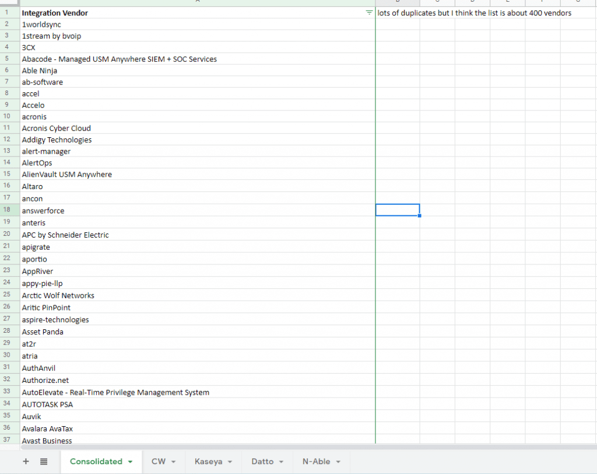Select the 'Accelo' cell

coord(198,105)
